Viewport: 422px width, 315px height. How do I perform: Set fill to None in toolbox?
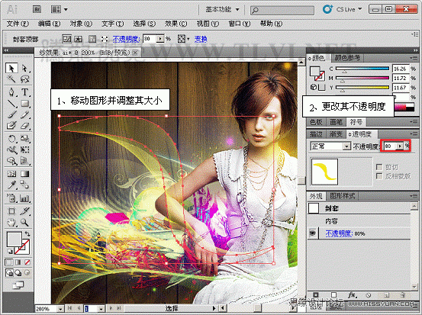(27, 262)
